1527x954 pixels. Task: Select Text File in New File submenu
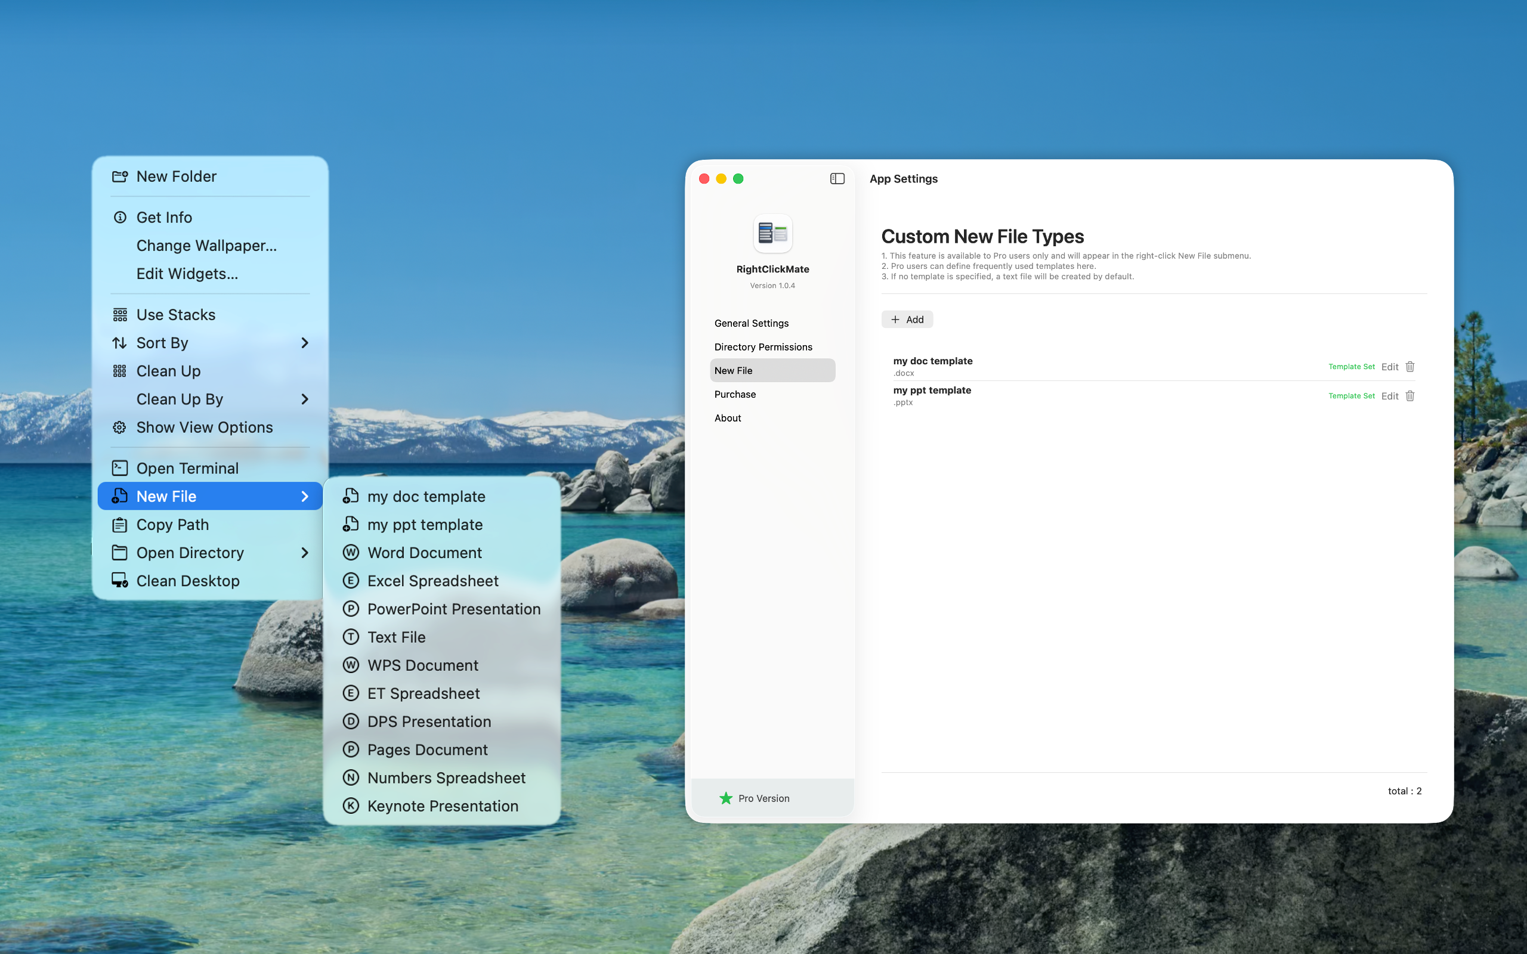point(441,637)
